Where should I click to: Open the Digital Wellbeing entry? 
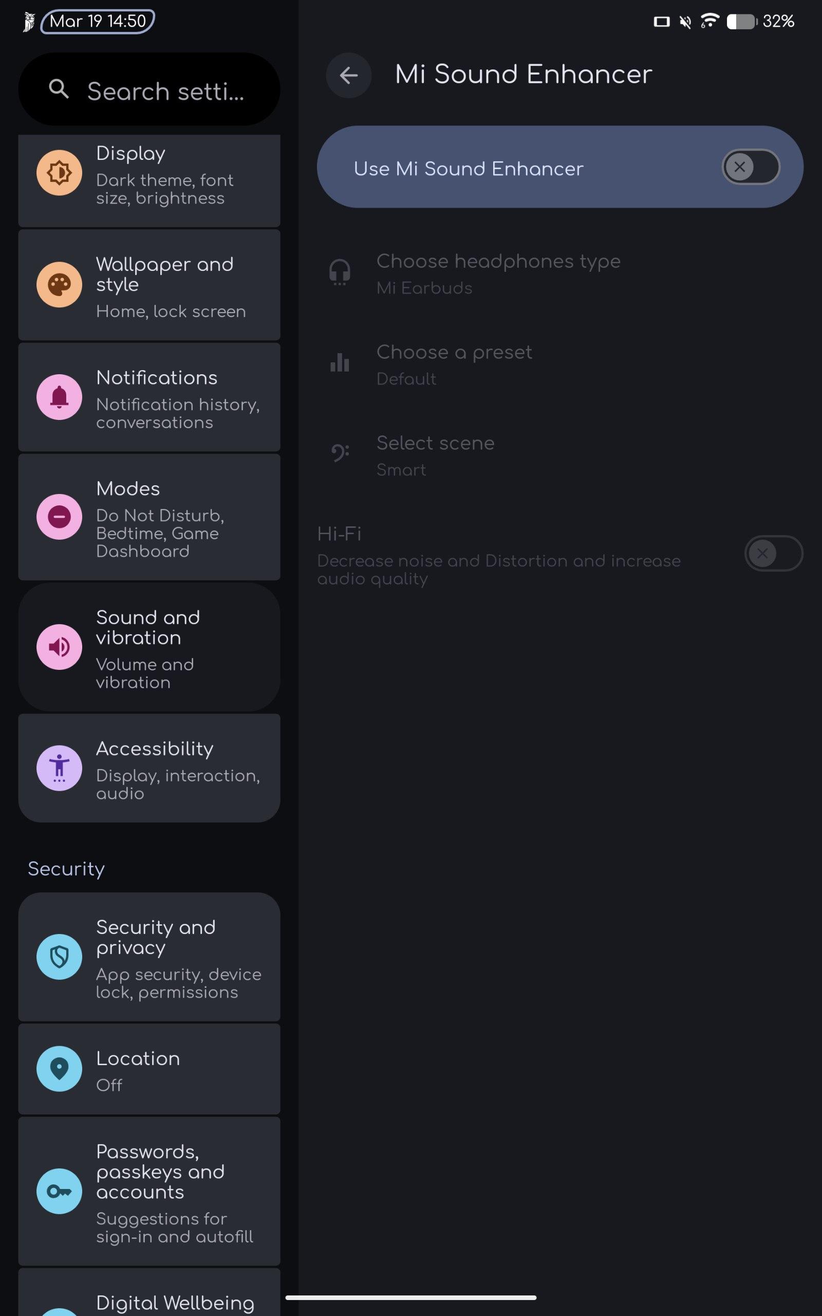point(175,1303)
